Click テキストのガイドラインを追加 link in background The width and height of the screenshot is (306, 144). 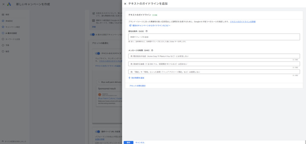[108, 66]
